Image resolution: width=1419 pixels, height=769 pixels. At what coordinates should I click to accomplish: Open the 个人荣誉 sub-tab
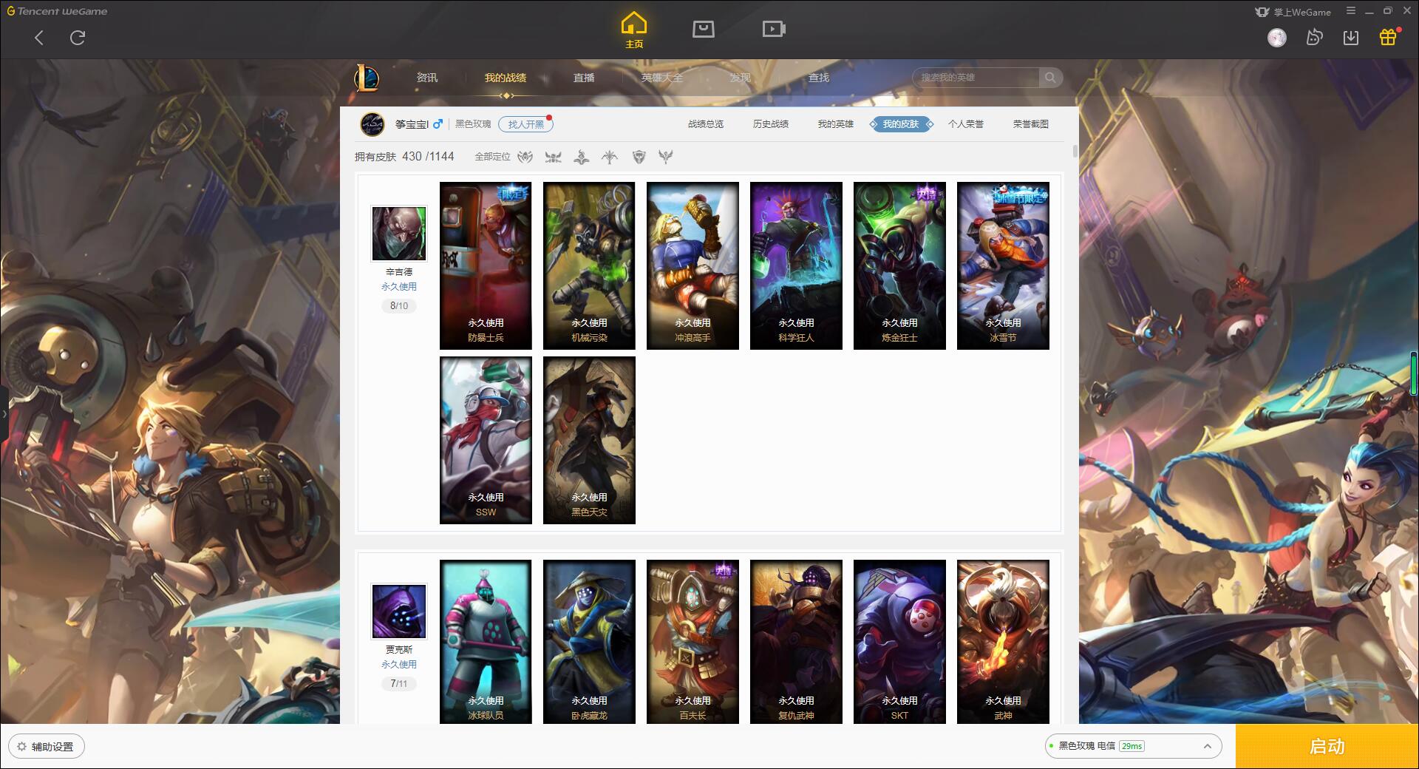pyautogui.click(x=966, y=124)
